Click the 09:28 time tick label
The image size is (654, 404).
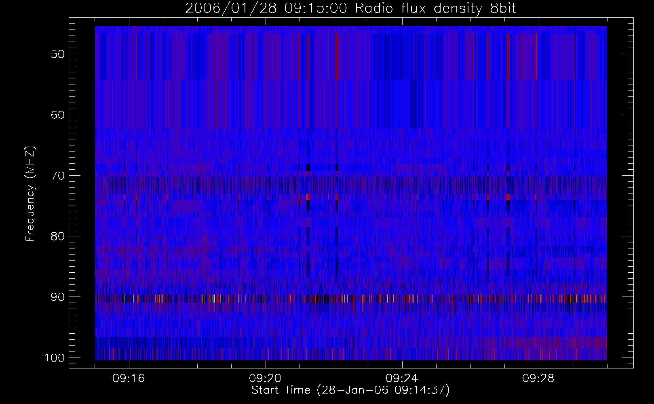click(538, 379)
